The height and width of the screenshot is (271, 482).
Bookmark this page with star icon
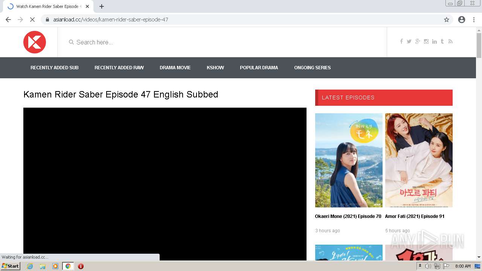click(x=447, y=20)
